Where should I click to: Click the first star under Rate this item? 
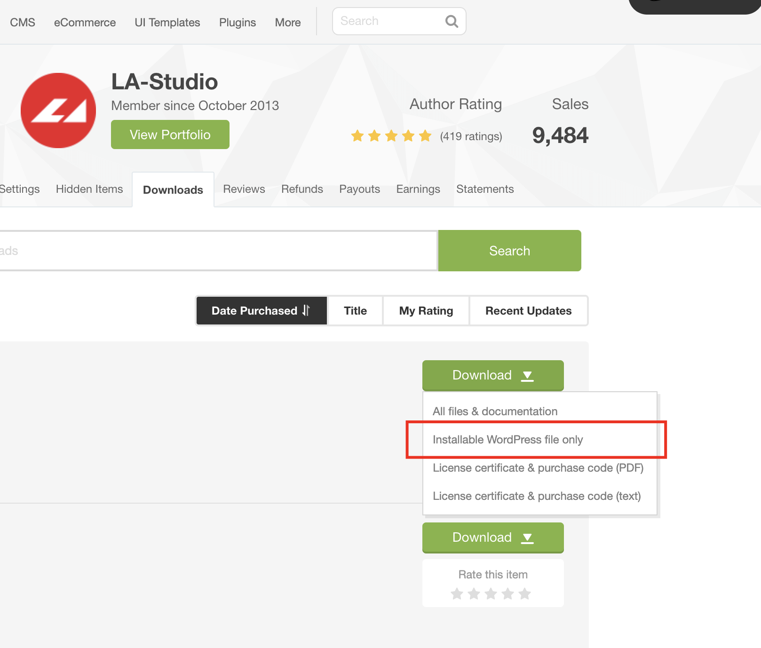click(x=457, y=594)
